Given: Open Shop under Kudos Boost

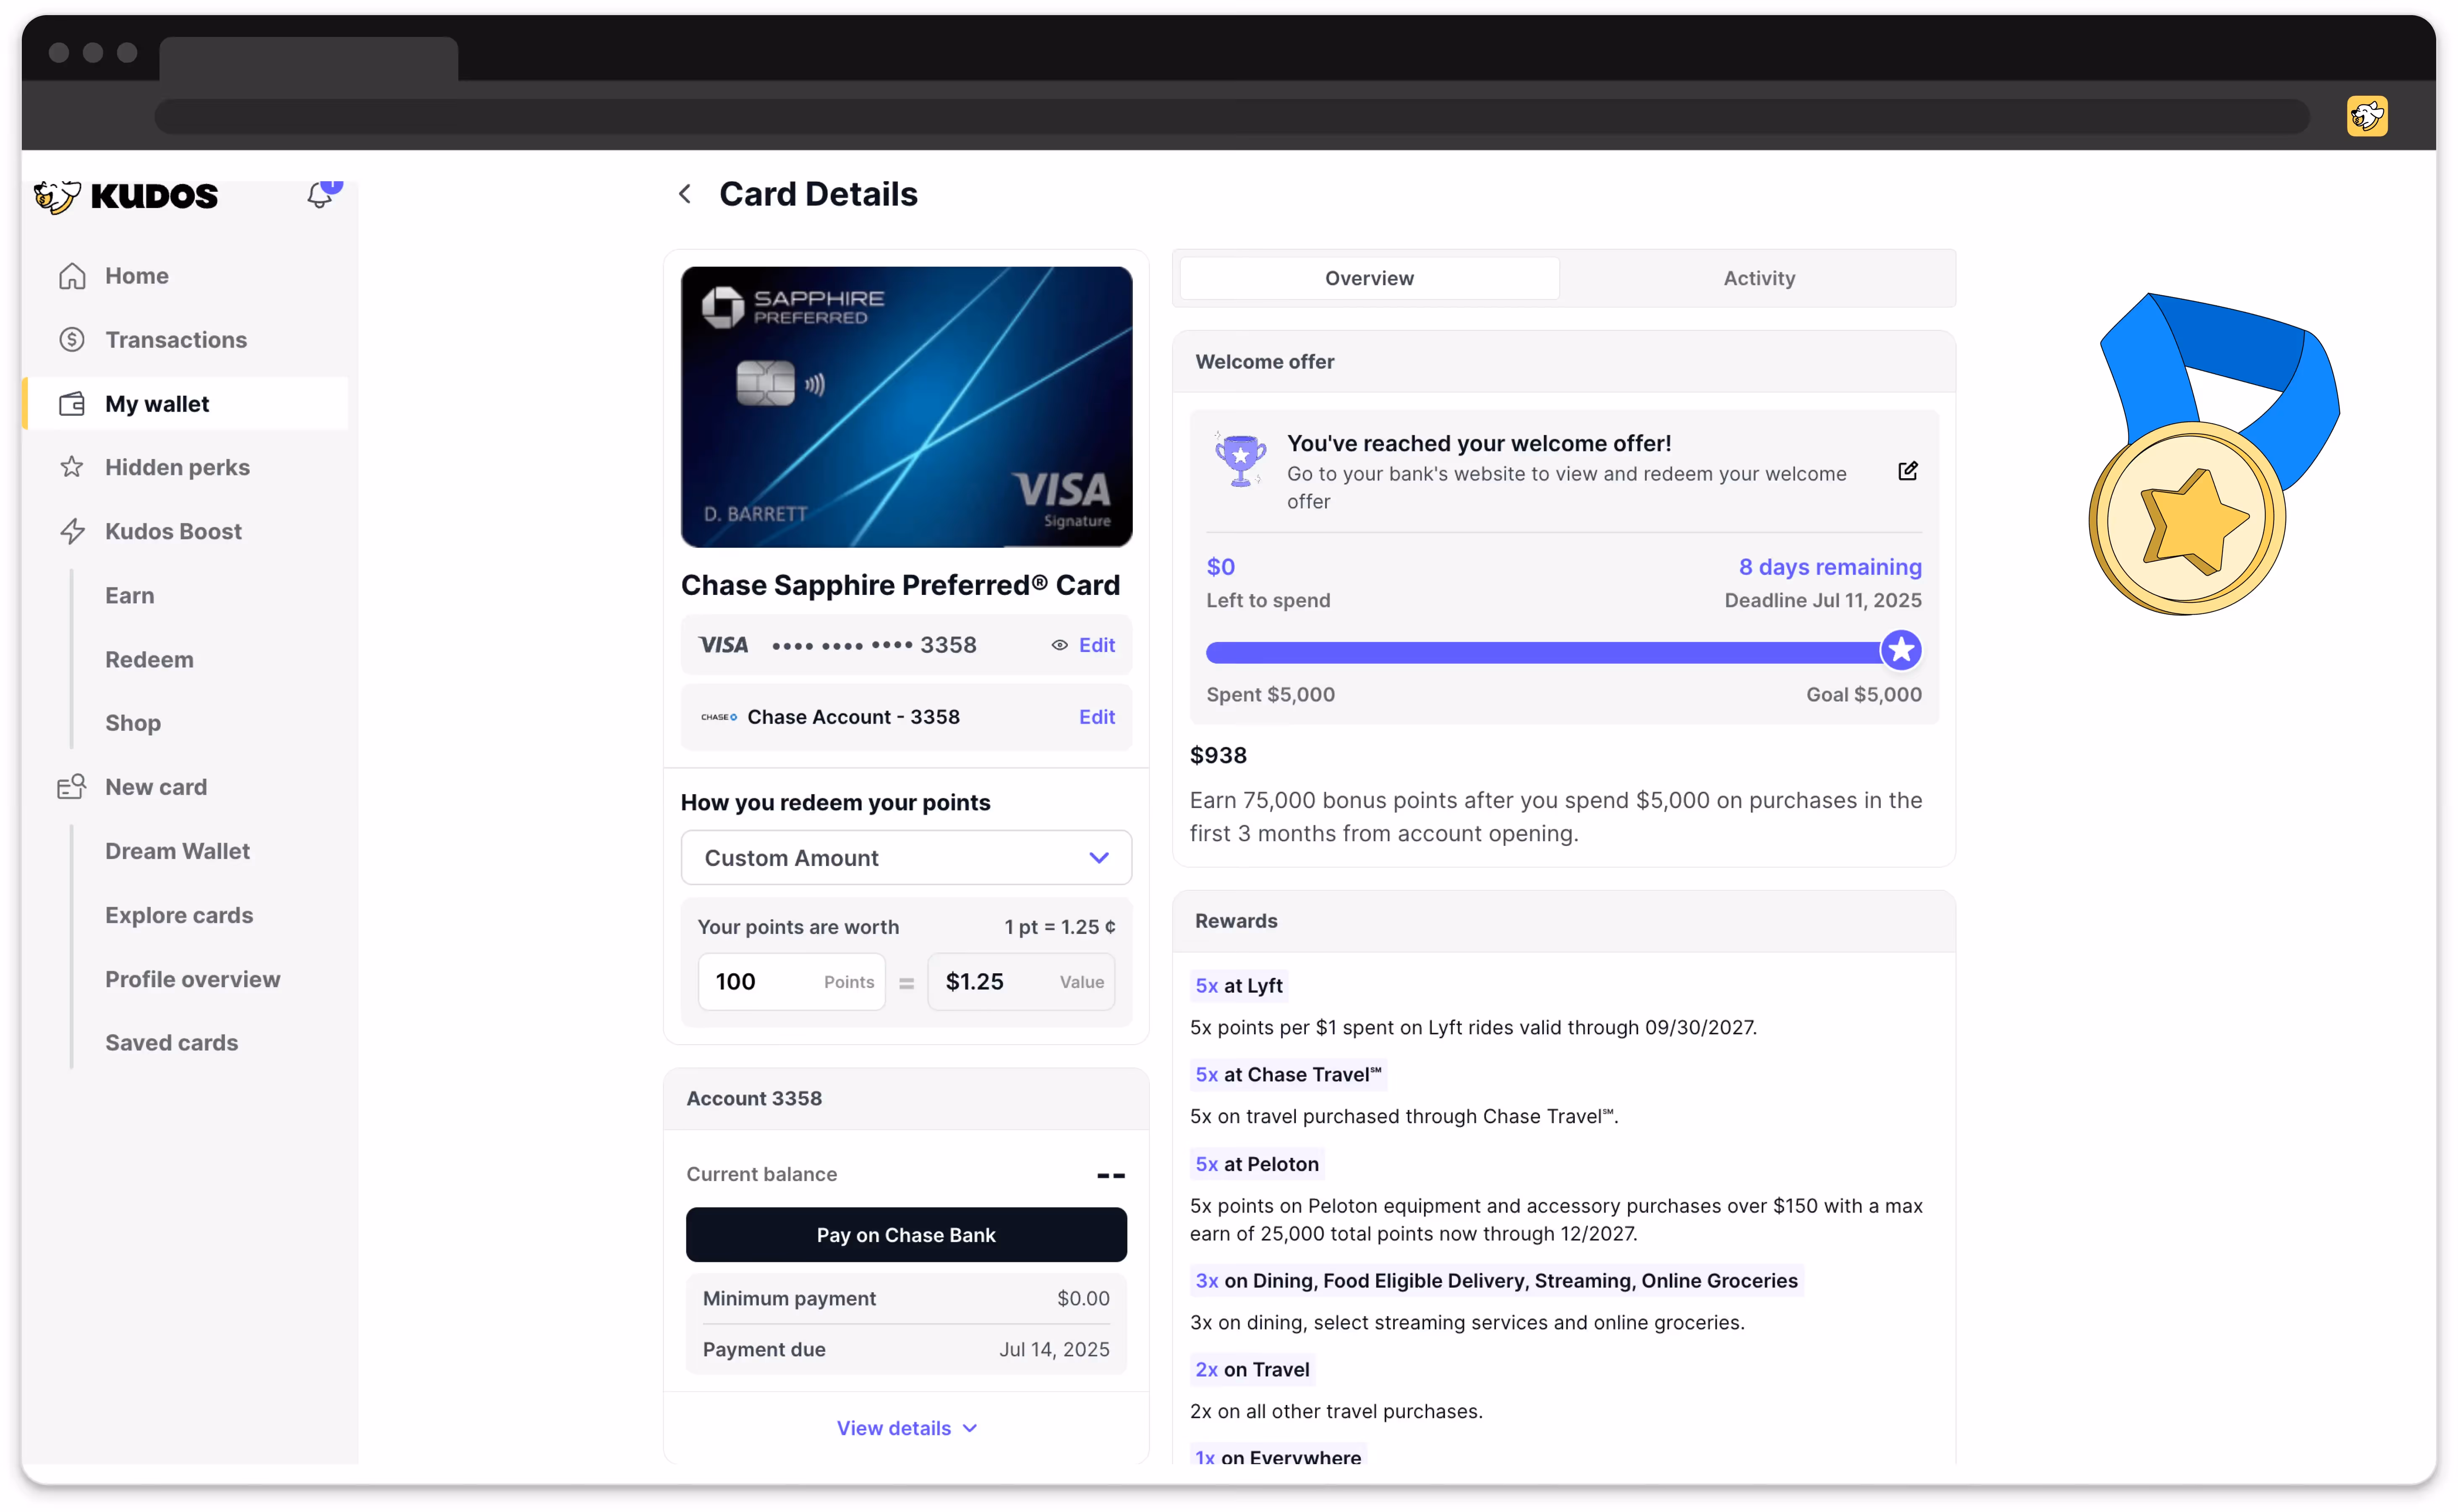Looking at the screenshot, I should (133, 723).
